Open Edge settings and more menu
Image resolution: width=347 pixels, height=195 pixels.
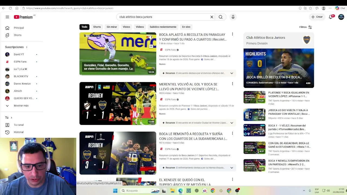click(330, 8)
